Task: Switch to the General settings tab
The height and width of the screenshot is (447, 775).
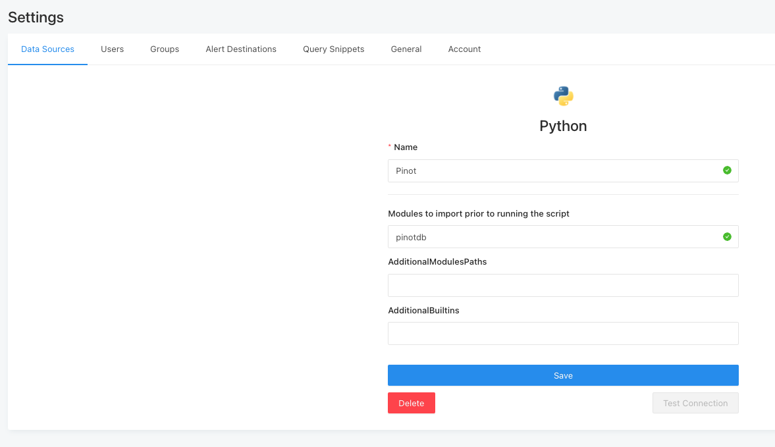Action: point(406,49)
